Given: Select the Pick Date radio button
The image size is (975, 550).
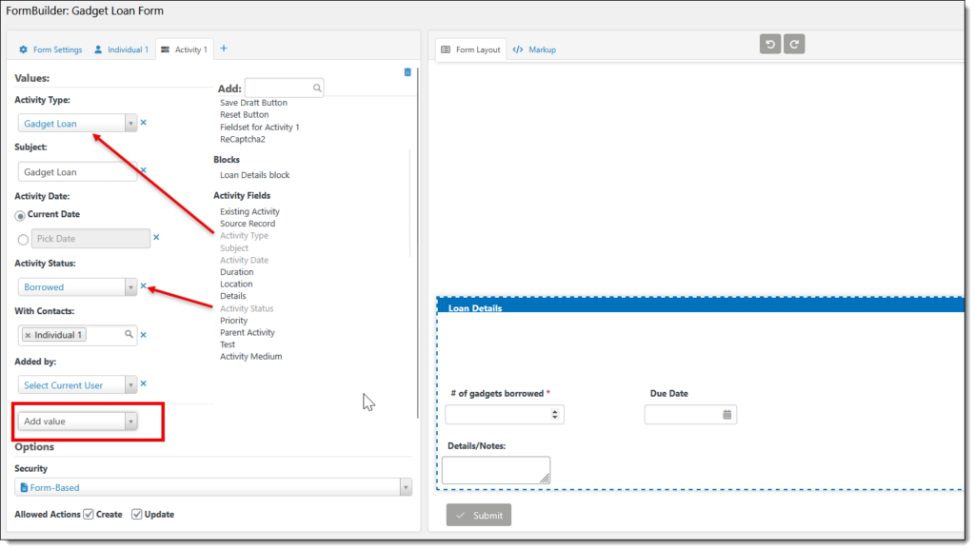Looking at the screenshot, I should point(22,239).
